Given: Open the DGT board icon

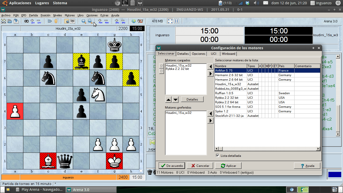Looking at the screenshot, I should point(140,21).
